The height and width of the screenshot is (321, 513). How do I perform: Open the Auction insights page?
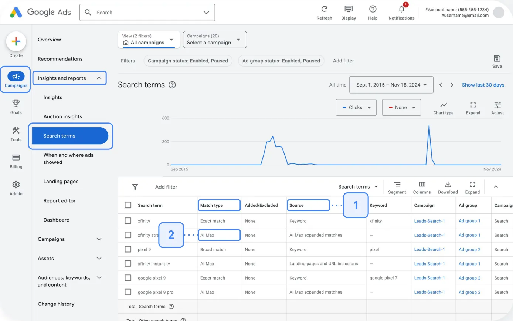tap(63, 116)
